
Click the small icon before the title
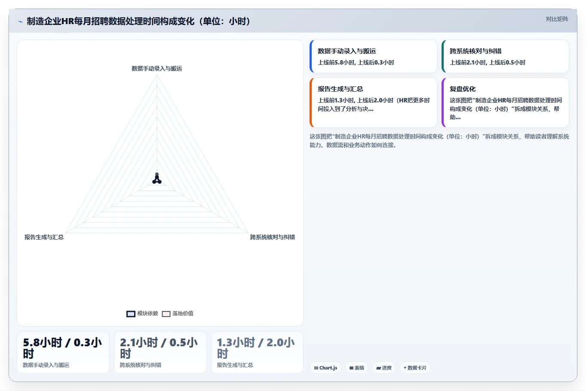coord(20,22)
